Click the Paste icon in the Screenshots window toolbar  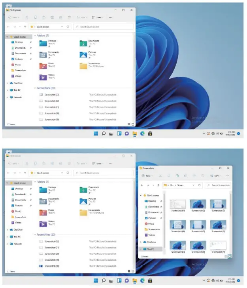177,176
